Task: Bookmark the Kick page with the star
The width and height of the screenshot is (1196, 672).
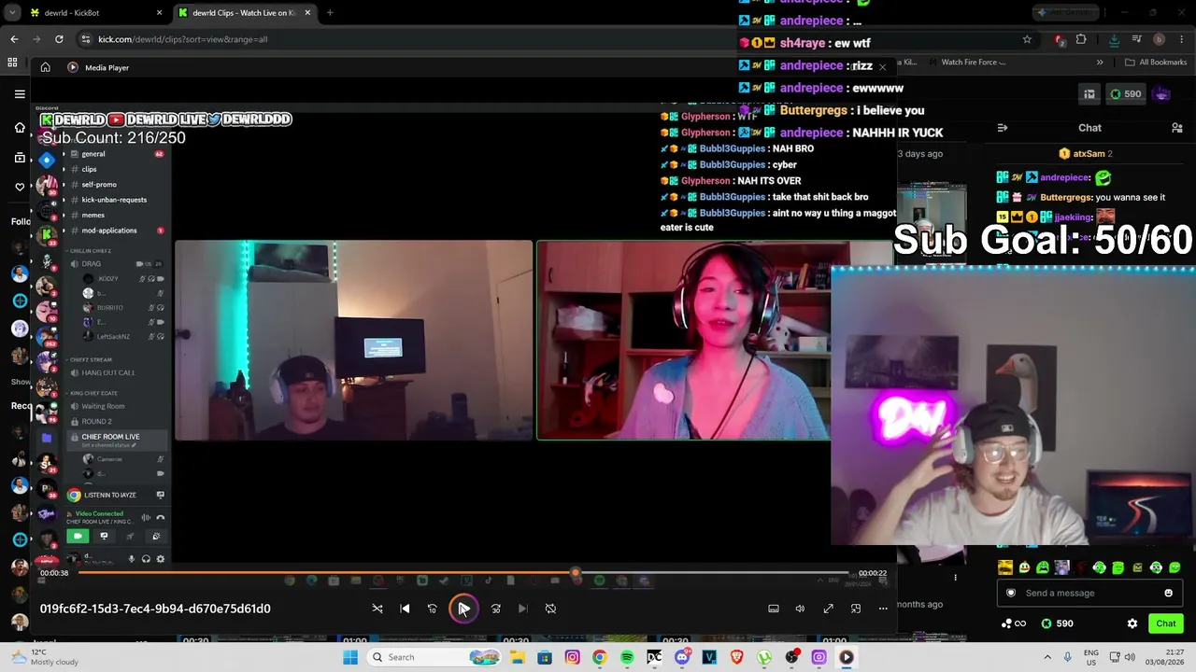Action: coord(1027,39)
